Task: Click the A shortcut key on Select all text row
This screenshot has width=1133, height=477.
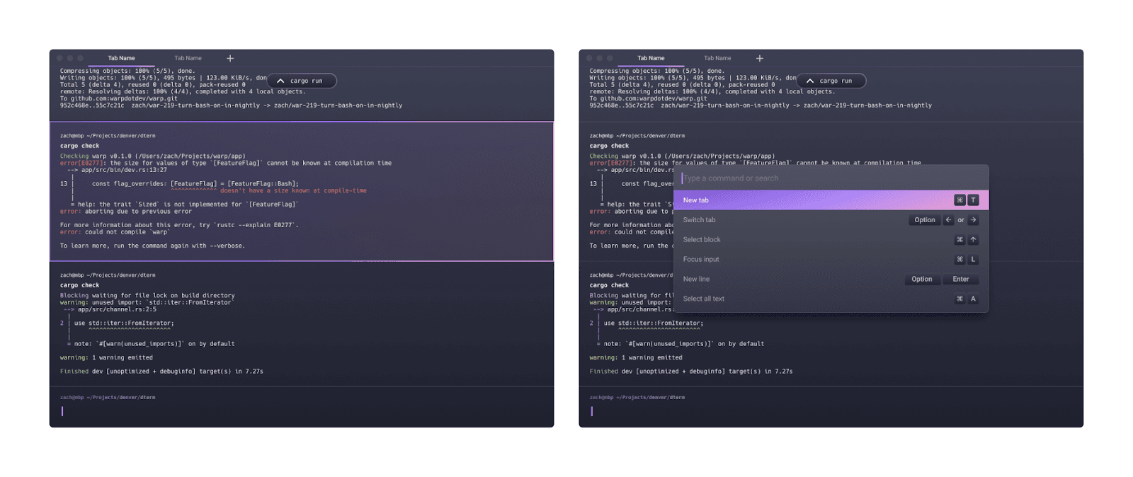Action: pyautogui.click(x=973, y=299)
